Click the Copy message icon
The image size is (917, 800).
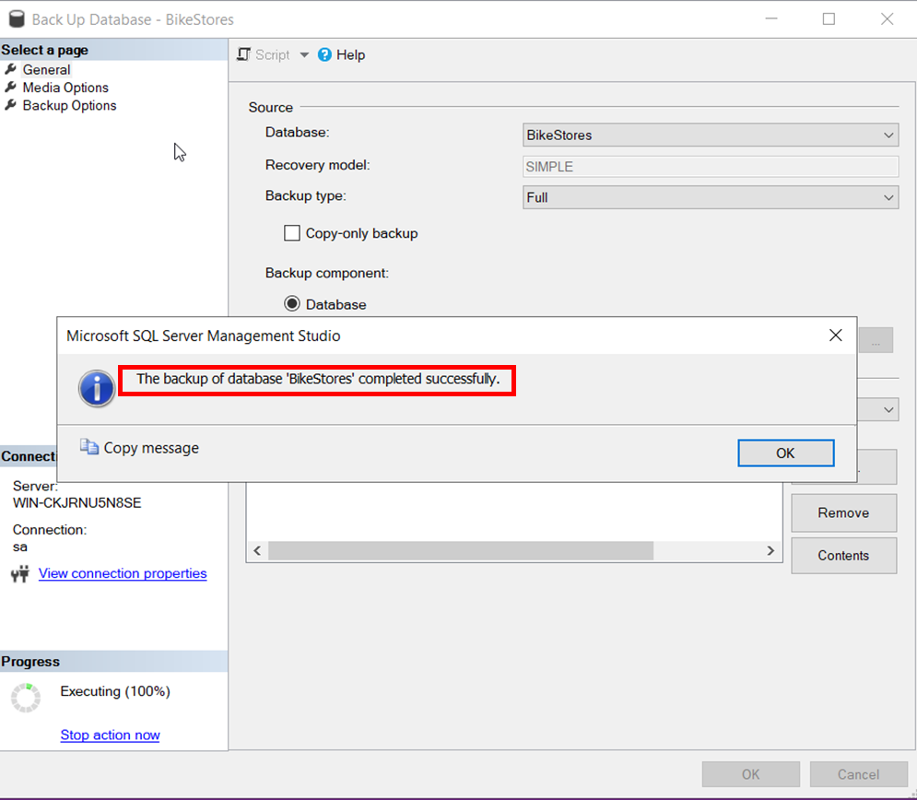88,447
